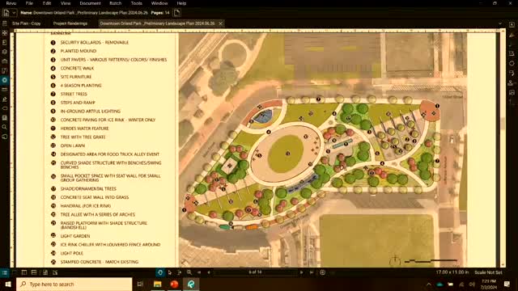
Task: Open the View menu
Action: (66, 3)
